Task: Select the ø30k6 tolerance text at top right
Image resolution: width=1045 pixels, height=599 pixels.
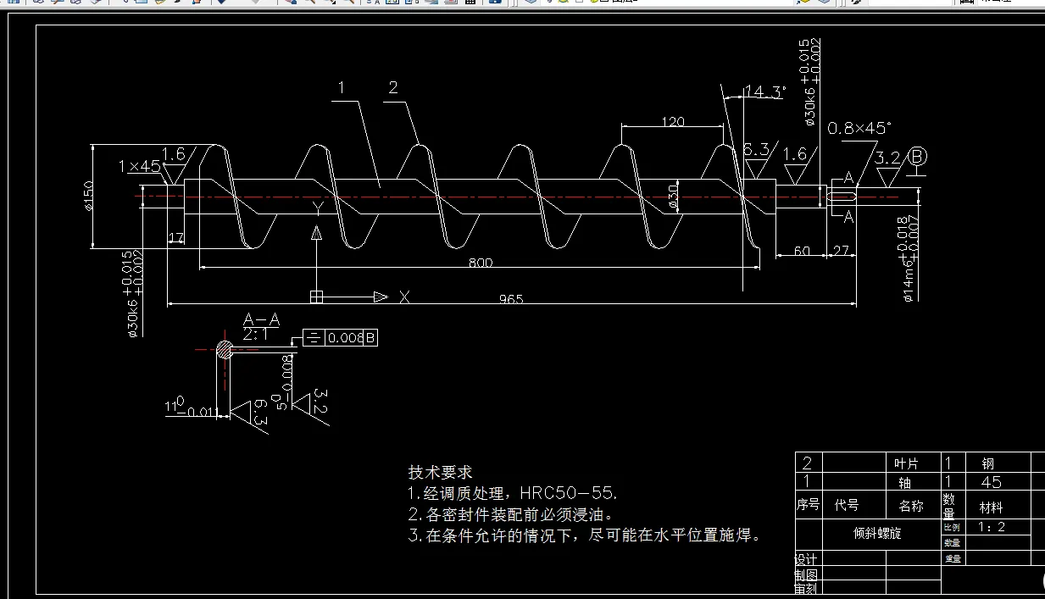Action: pyautogui.click(x=809, y=82)
